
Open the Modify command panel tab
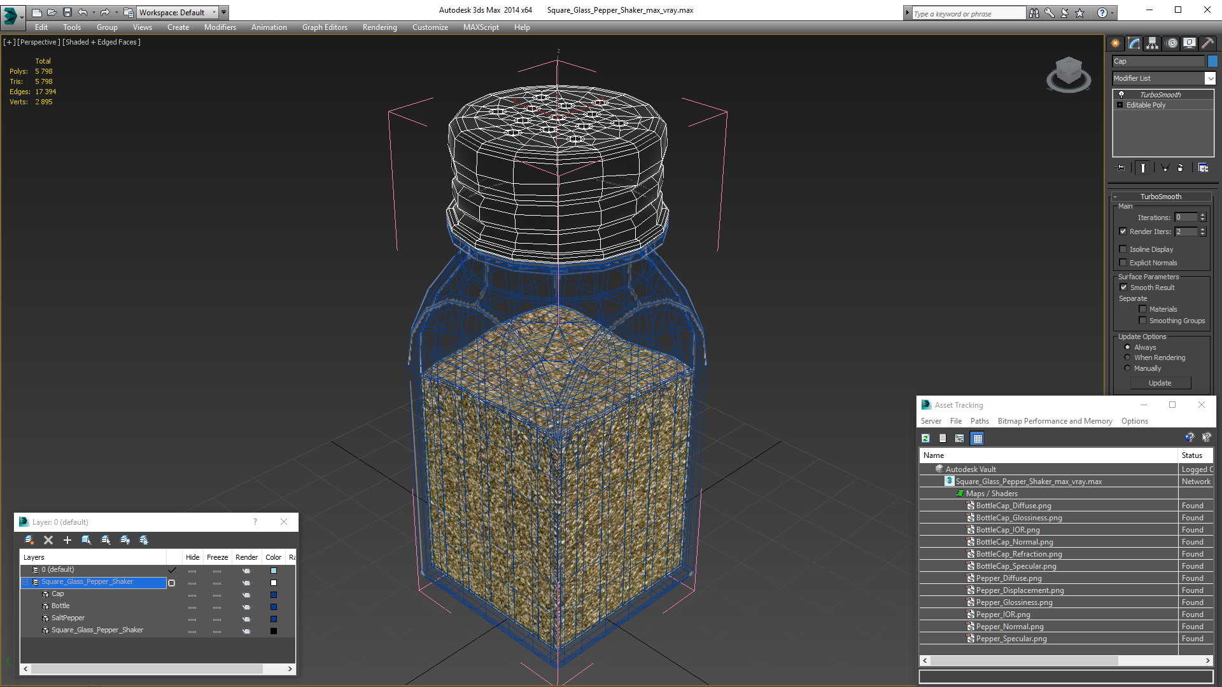coord(1134,43)
